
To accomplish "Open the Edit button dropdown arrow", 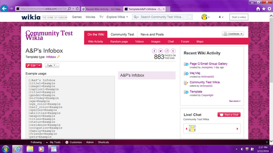I will pyautogui.click(x=40, y=65).
